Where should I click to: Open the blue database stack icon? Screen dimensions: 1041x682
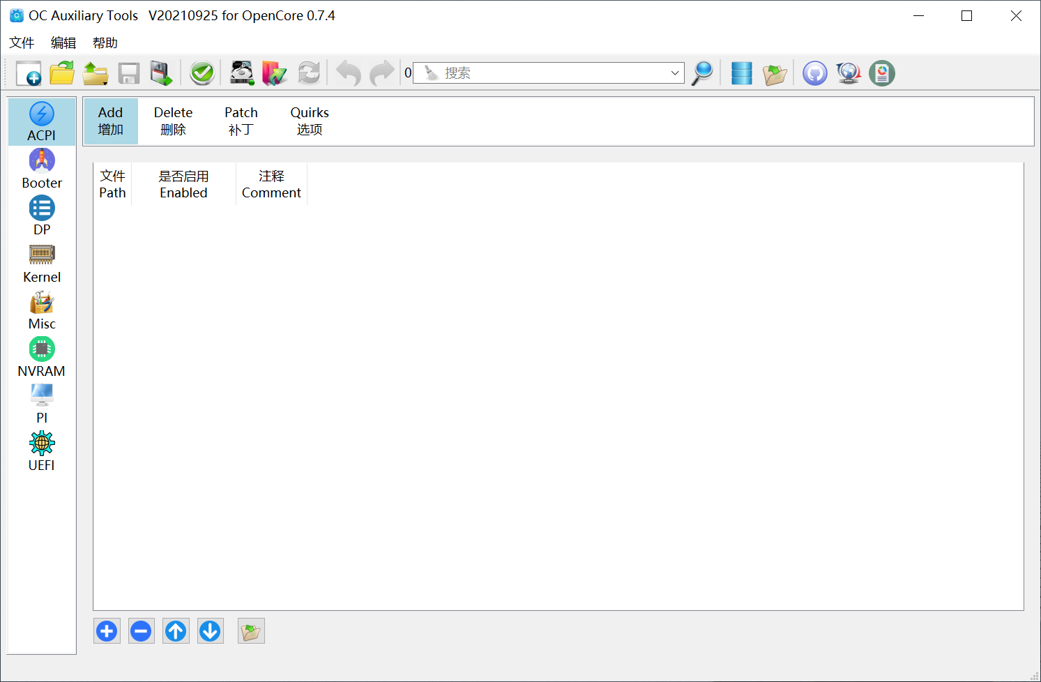[x=742, y=73]
